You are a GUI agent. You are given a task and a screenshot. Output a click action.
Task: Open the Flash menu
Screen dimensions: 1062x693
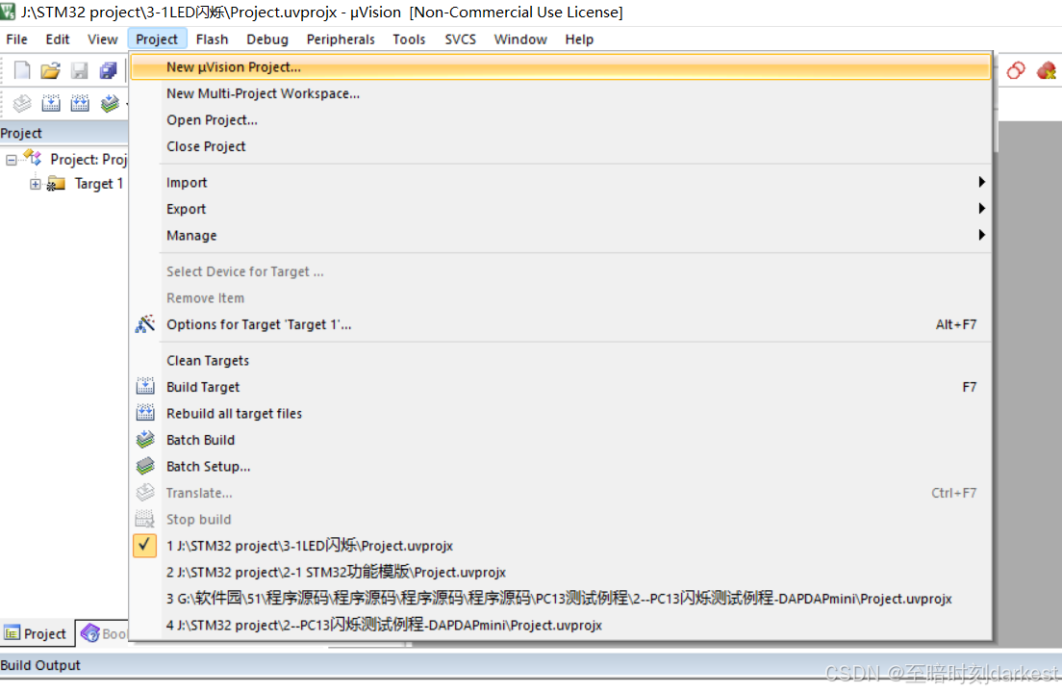[212, 39]
